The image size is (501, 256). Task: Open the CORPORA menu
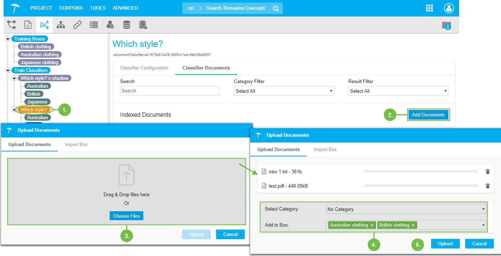coord(71,8)
